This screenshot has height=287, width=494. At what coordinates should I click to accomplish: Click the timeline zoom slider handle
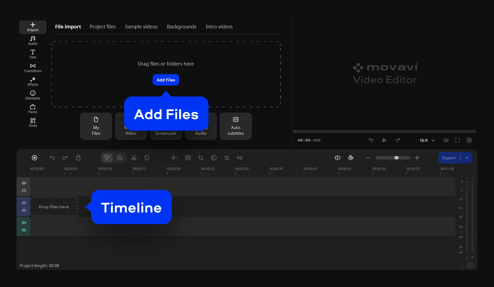click(x=396, y=158)
